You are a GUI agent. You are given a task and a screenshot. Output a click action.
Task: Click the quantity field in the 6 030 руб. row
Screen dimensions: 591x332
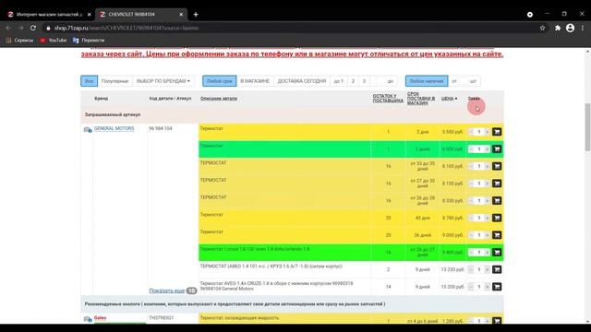coord(479,149)
